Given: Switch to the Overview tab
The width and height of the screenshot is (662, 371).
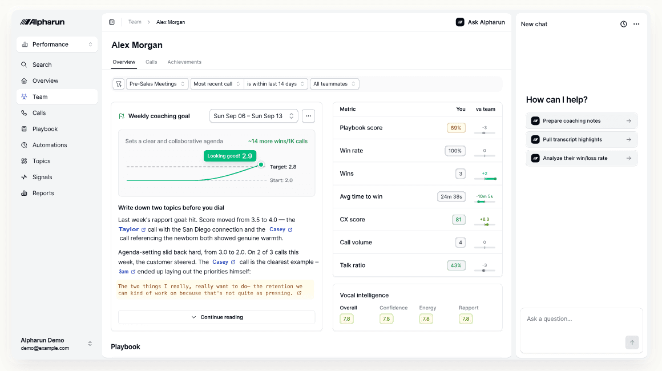Looking at the screenshot, I should click(x=124, y=62).
